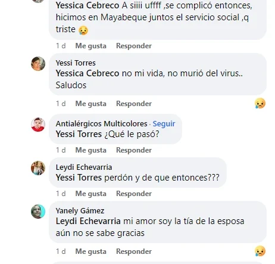Open Antialérgicos Multicolores profile avatar
This screenshot has width=275, height=264.
coord(38,125)
